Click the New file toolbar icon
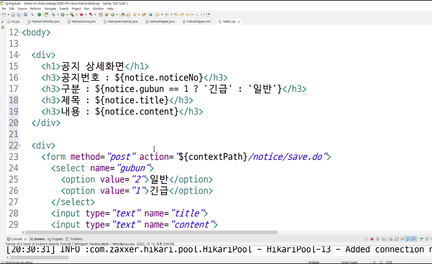 (4, 15)
